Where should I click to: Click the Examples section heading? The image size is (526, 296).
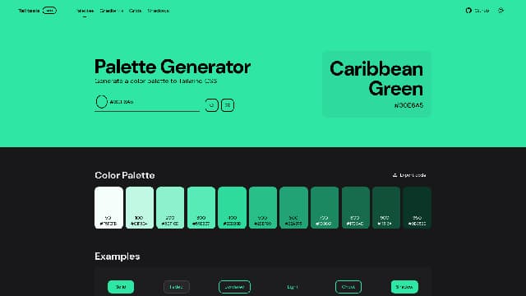(x=118, y=257)
